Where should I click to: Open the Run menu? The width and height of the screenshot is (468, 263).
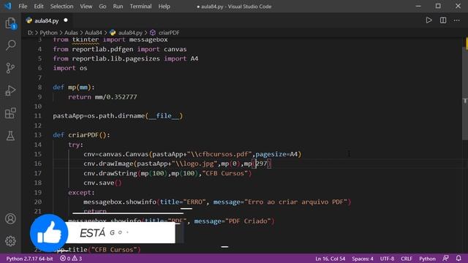[x=118, y=7]
